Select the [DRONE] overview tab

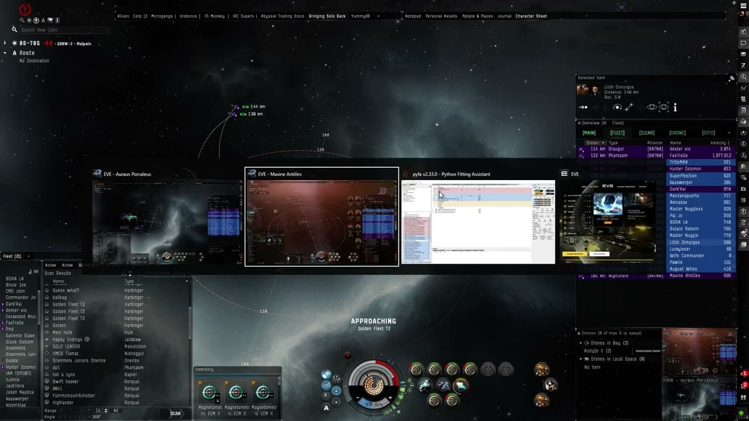pyautogui.click(x=678, y=133)
